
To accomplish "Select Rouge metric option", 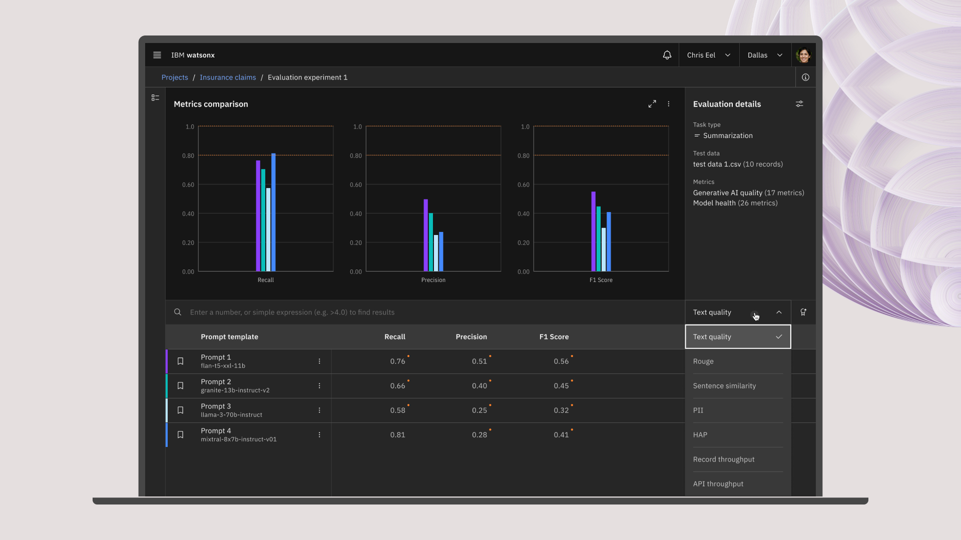I will click(738, 361).
